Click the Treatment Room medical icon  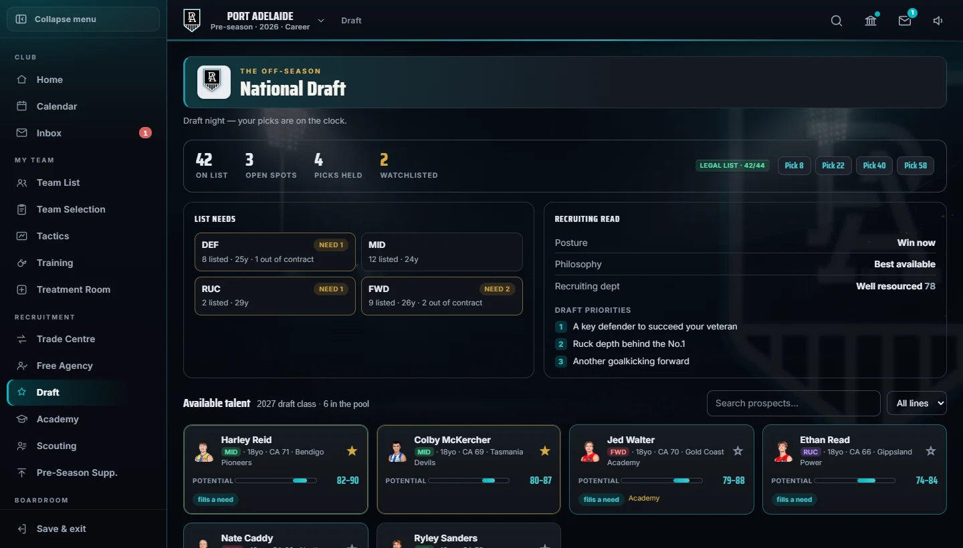(22, 289)
